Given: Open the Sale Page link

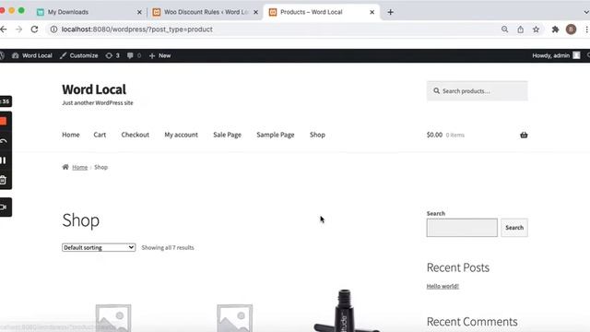Looking at the screenshot, I should [228, 135].
